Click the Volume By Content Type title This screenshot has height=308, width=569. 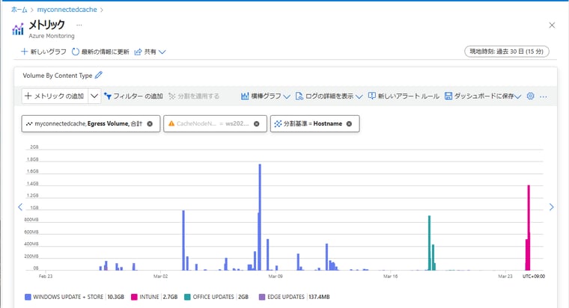[x=58, y=76]
